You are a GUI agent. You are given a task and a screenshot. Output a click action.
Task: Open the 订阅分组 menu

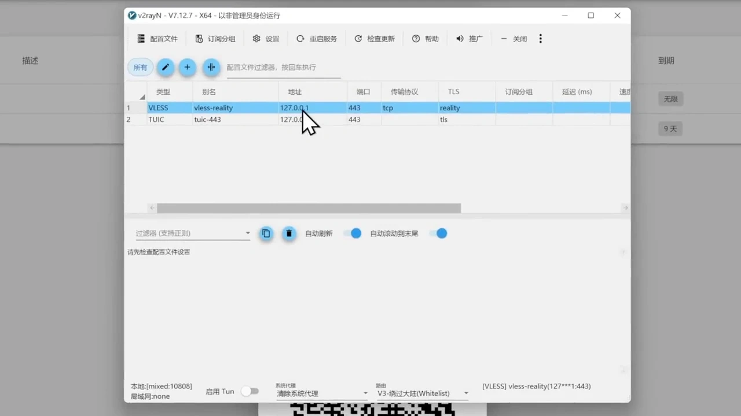(215, 39)
